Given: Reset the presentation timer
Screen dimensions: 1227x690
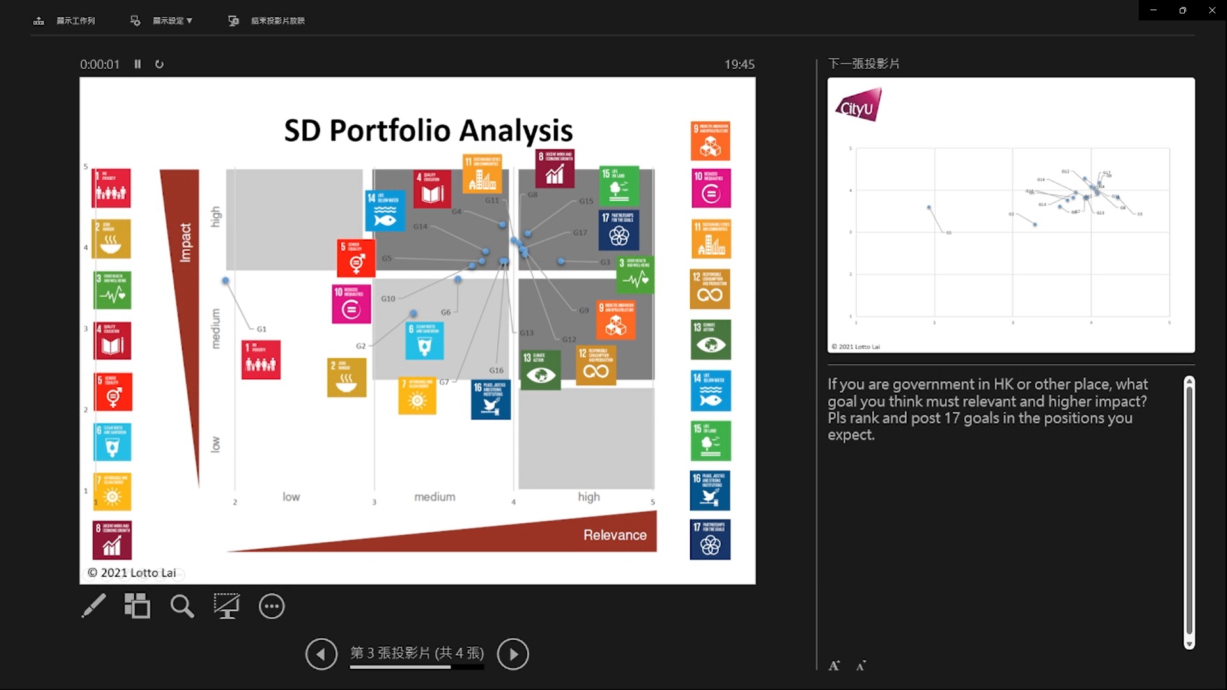Looking at the screenshot, I should pyautogui.click(x=159, y=64).
